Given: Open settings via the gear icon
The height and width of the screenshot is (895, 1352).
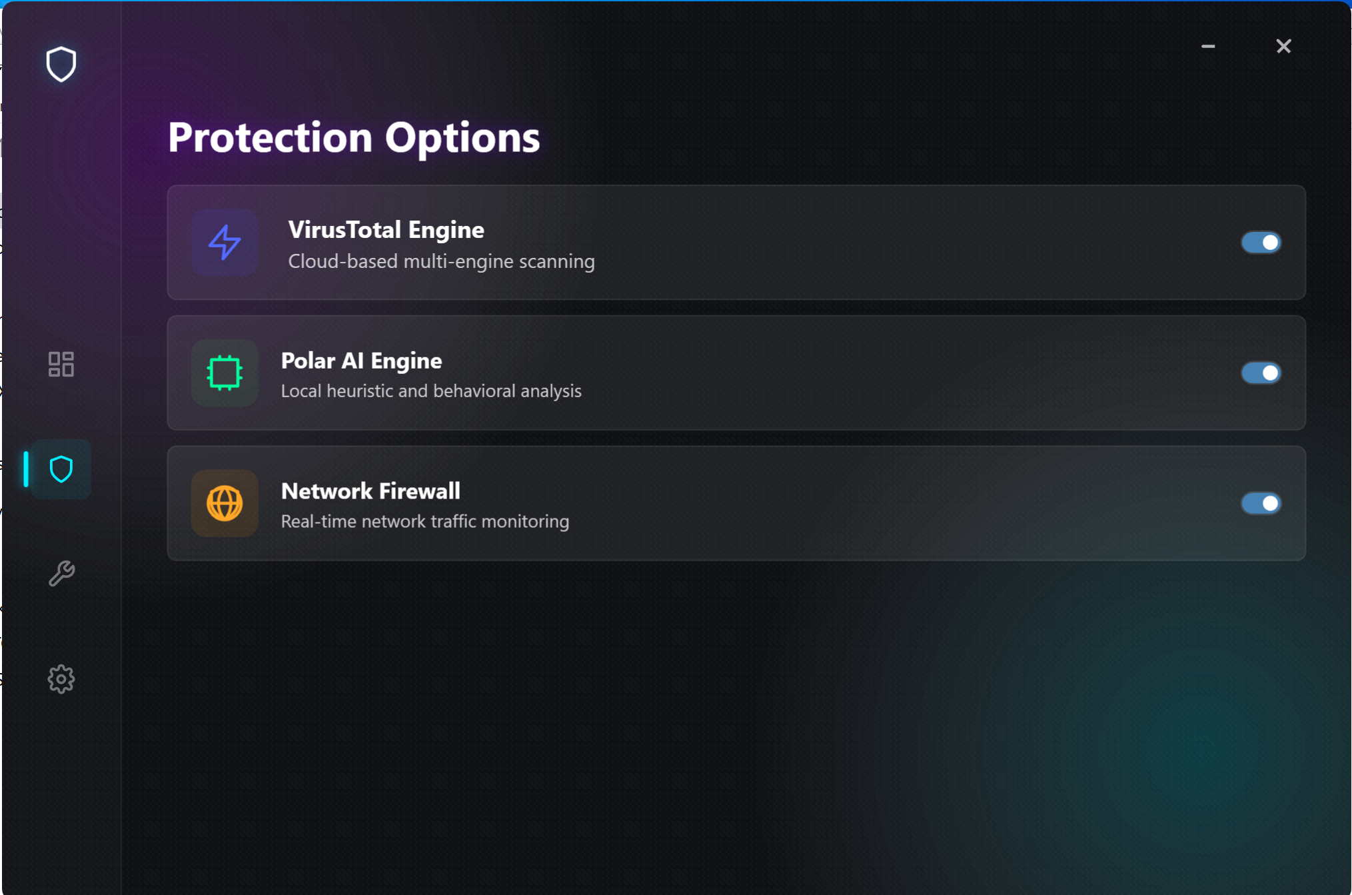Looking at the screenshot, I should click(x=61, y=679).
